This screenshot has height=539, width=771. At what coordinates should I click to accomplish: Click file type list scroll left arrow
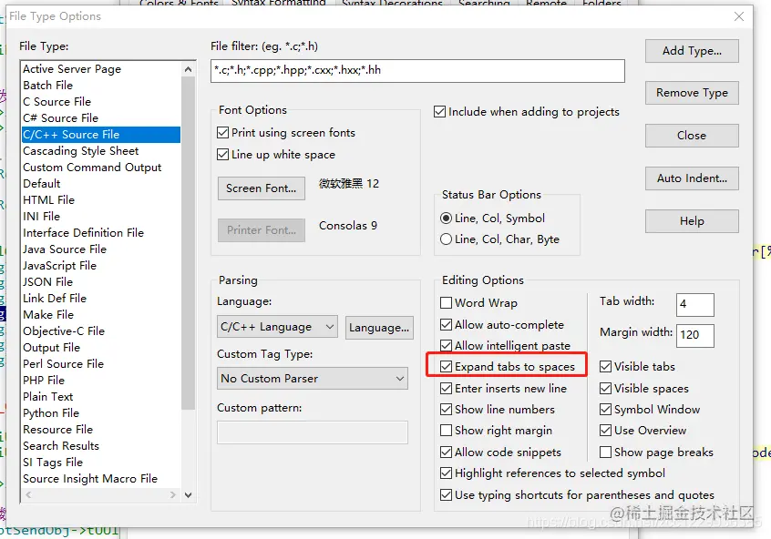[28, 495]
